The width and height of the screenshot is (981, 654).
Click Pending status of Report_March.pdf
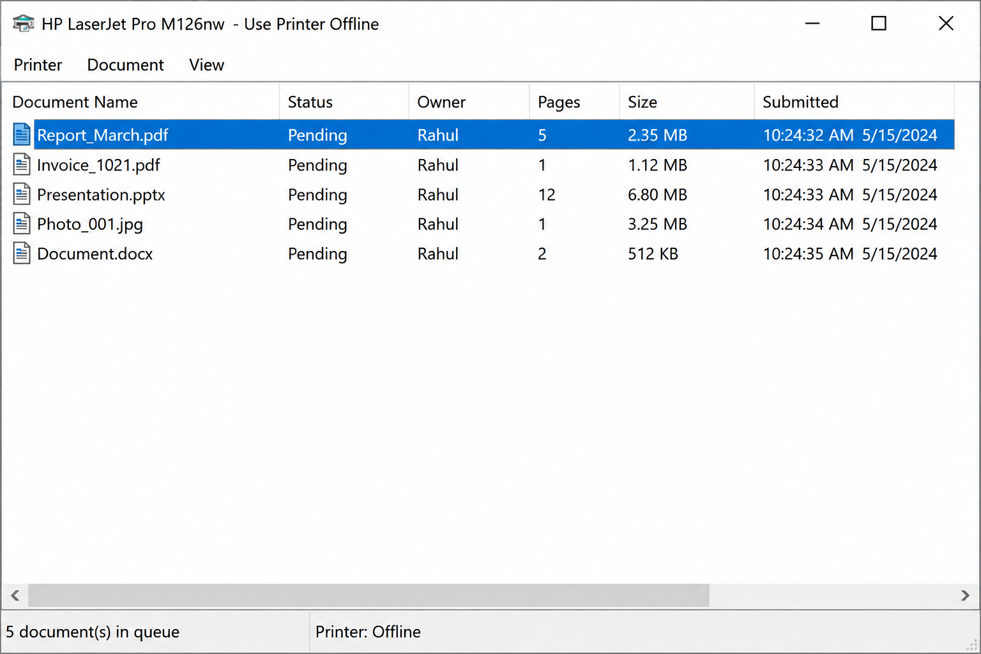(317, 135)
